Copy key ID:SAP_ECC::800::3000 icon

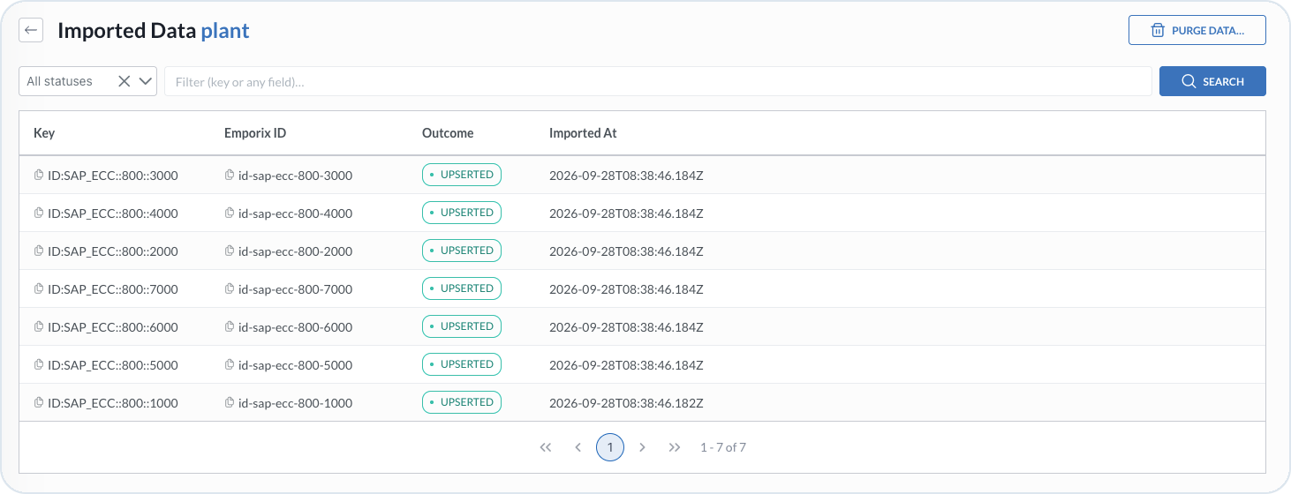(39, 176)
